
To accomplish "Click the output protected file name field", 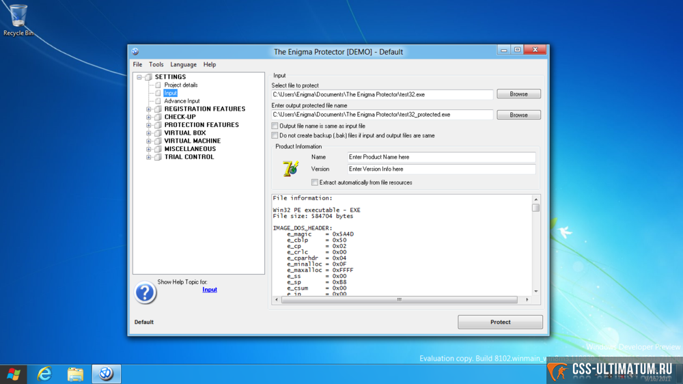I will [382, 115].
